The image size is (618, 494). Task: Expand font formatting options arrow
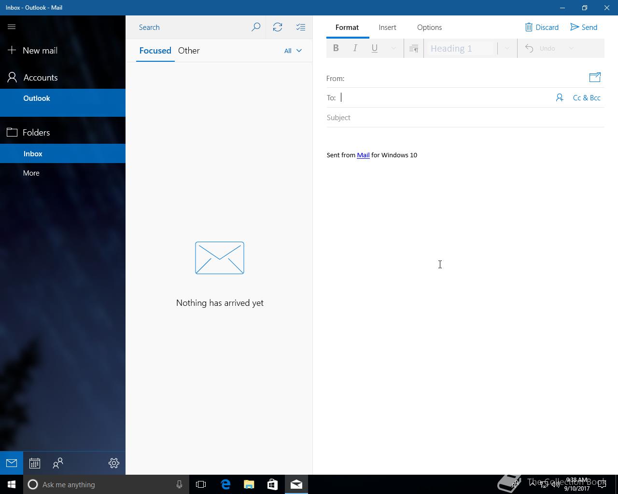(393, 48)
